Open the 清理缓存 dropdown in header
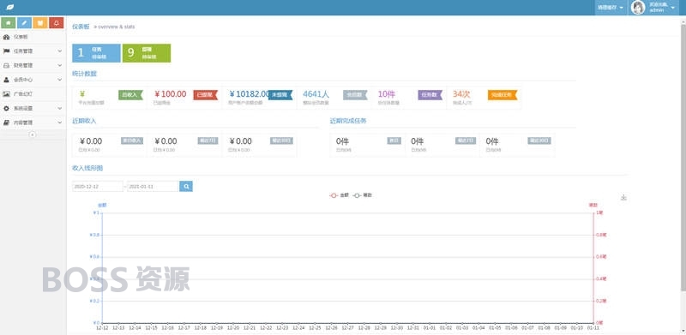Viewport: 686px width, 335px height. click(611, 8)
